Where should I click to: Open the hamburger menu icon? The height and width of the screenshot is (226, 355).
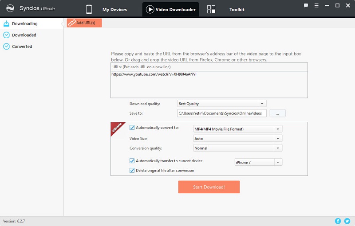(x=316, y=5)
